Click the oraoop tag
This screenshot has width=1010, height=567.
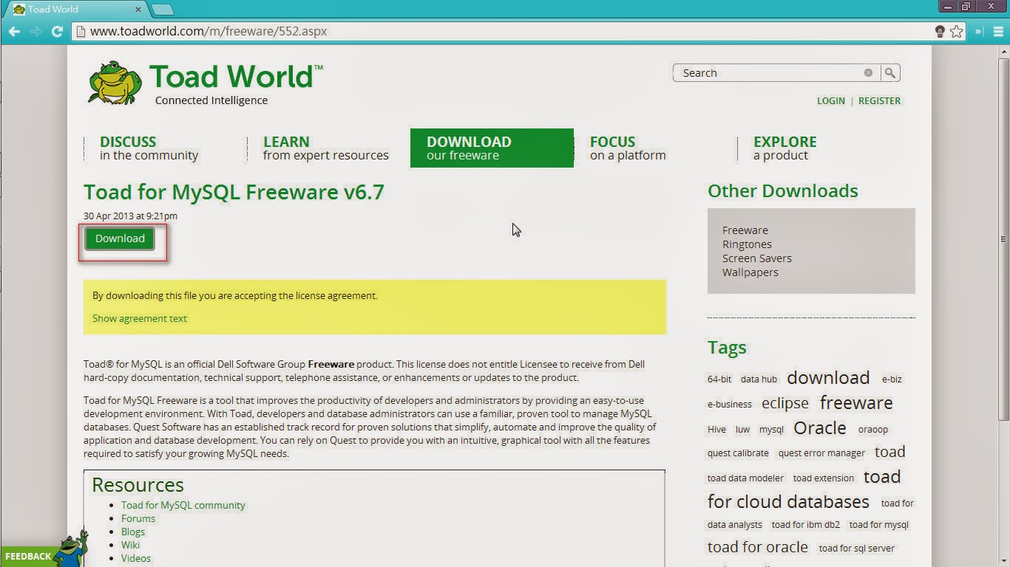(873, 430)
